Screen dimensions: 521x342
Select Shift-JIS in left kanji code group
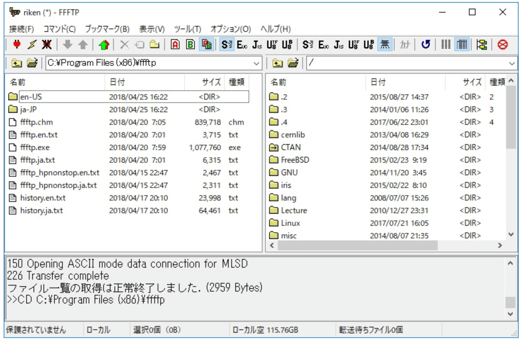tap(227, 44)
